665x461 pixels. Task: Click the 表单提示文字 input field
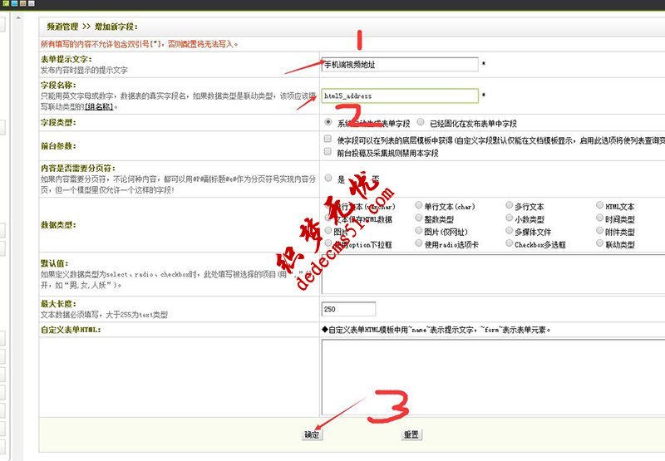pyautogui.click(x=400, y=65)
